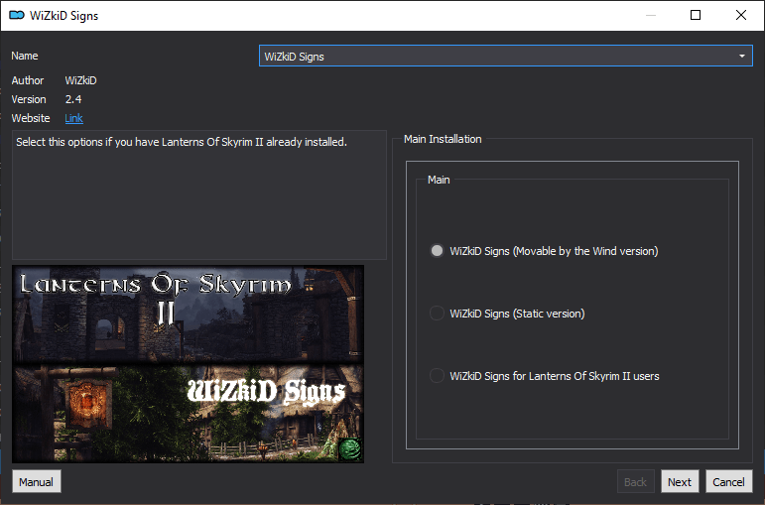Click the description text about Lanterns Of Skyrim II

182,142
